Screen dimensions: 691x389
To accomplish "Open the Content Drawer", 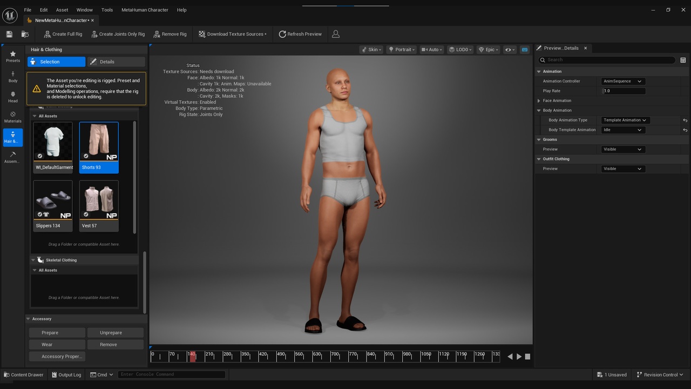I will [x=24, y=374].
